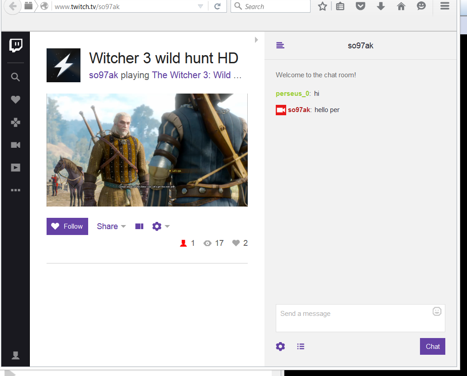Open the chat viewer list icon
This screenshot has width=467, height=376.
coord(301,346)
